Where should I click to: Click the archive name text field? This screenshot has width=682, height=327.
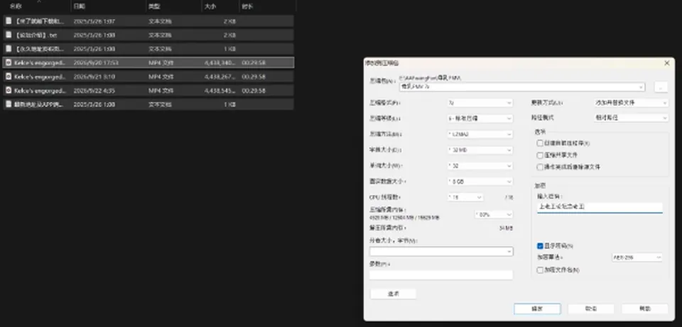tap(519, 87)
